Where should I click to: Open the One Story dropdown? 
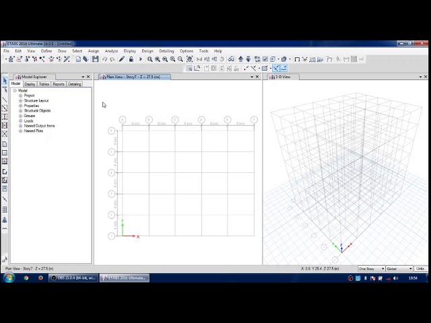[371, 268]
